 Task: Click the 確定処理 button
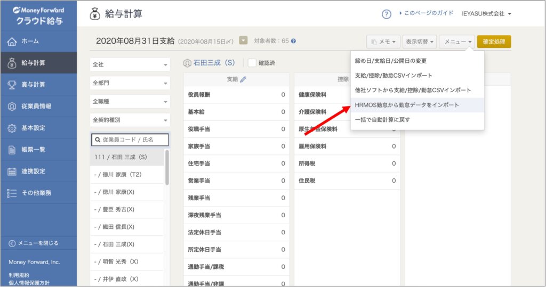pyautogui.click(x=494, y=42)
